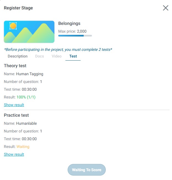Click the Register Stage dialog title
Viewport: 172px width, 180px height.
[x=18, y=8]
